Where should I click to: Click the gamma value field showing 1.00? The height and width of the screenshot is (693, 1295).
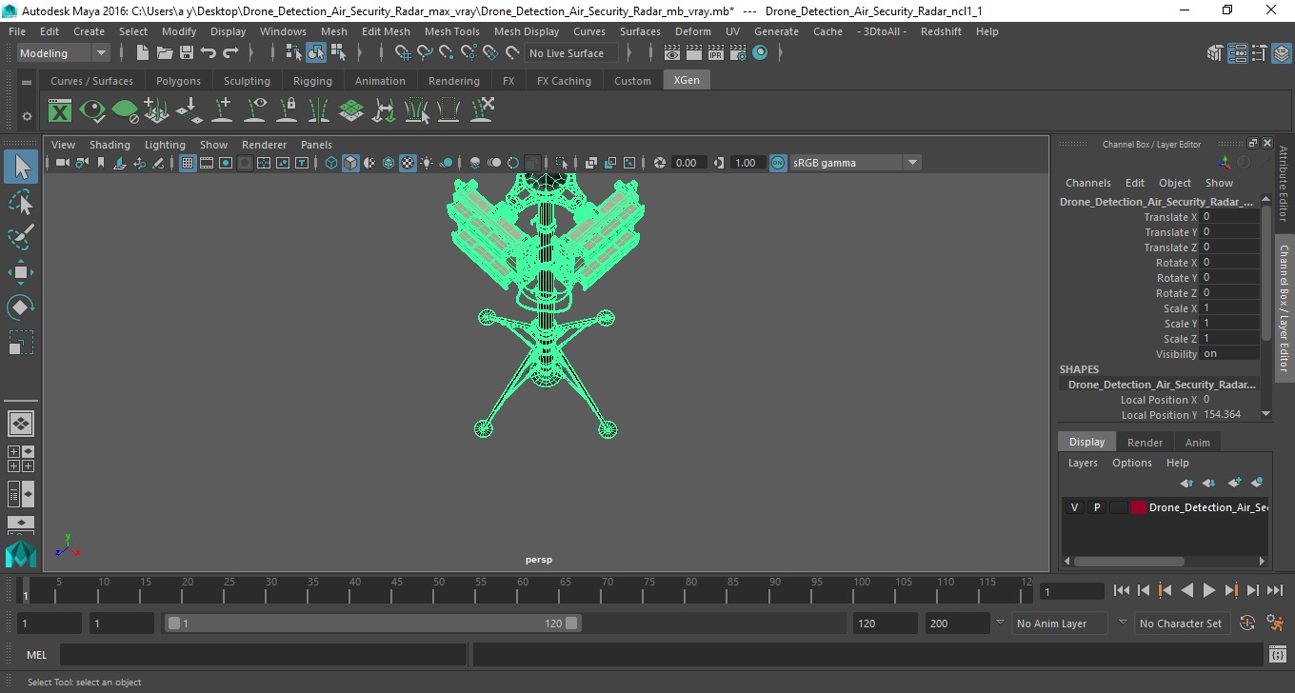pos(746,163)
